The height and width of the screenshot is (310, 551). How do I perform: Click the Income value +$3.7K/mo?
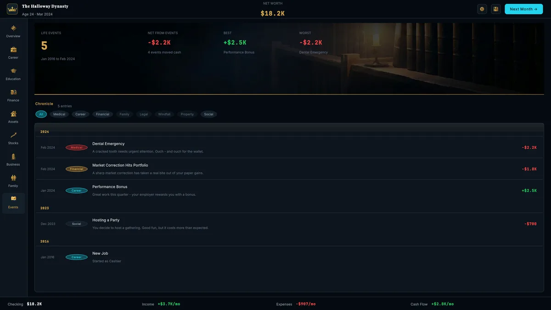(x=169, y=304)
